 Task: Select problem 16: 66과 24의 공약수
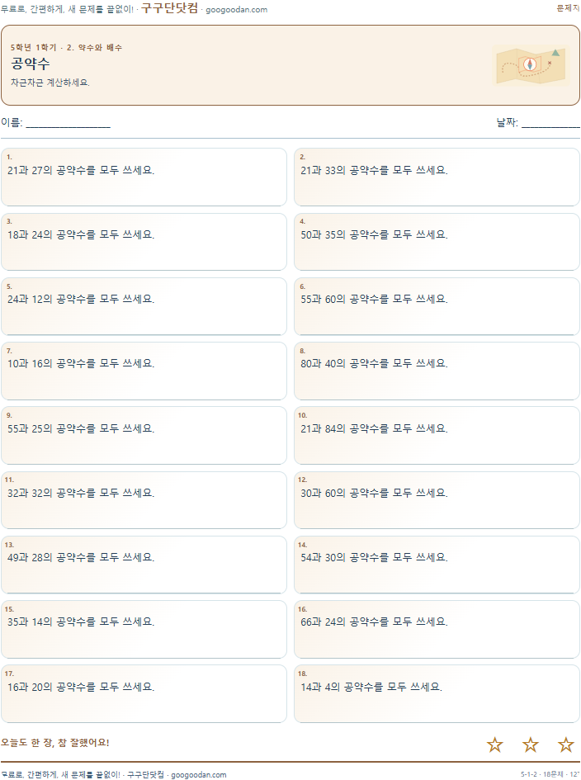(437, 629)
